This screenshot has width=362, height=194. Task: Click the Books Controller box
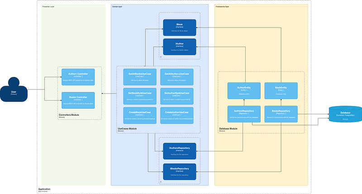coord(78,100)
